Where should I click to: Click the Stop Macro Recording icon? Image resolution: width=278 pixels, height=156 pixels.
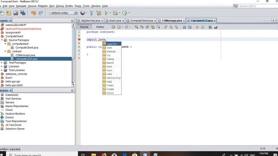coord(203,27)
